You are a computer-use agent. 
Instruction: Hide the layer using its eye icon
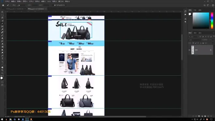(189, 50)
